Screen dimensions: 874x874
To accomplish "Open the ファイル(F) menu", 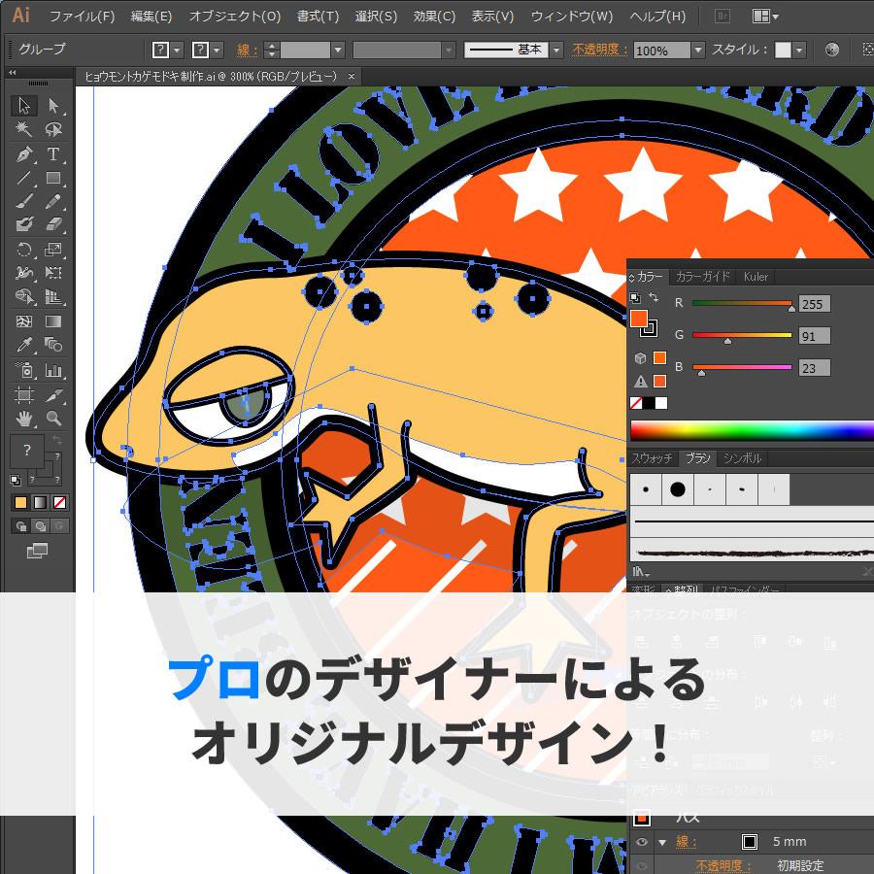I will coord(83,17).
